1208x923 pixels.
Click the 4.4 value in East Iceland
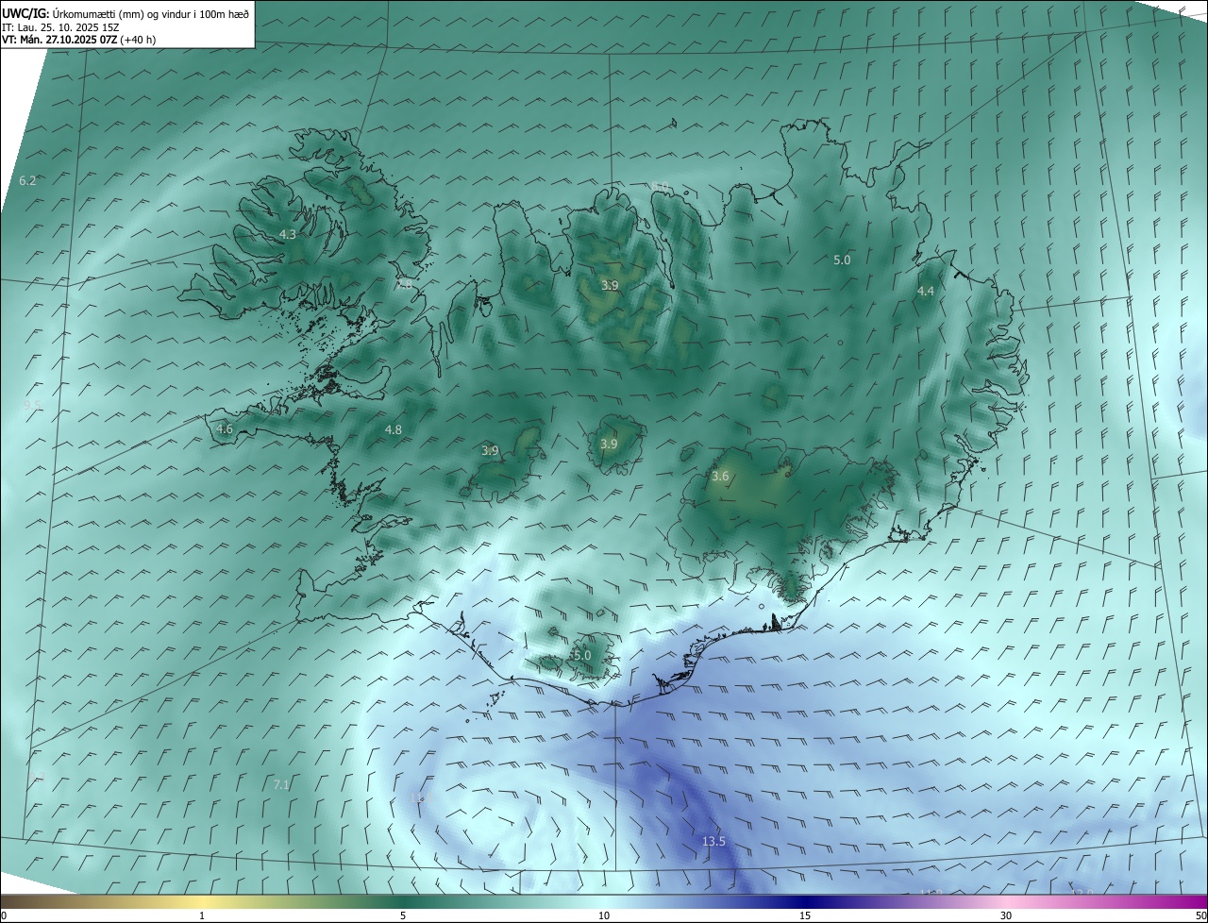pyautogui.click(x=926, y=291)
